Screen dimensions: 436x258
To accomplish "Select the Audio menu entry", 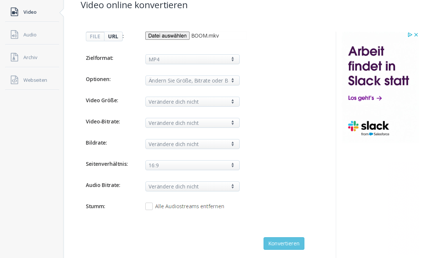I will [30, 34].
